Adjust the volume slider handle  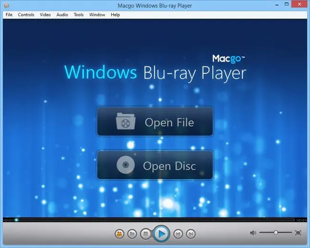pyautogui.click(x=276, y=233)
